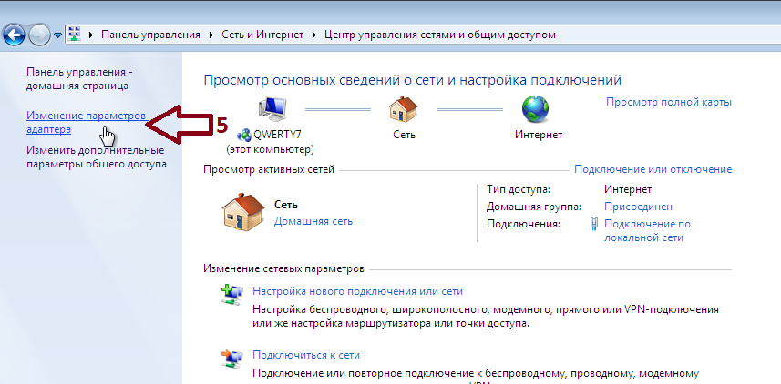Expand arrow before Панель управления breadcrumb

point(91,35)
